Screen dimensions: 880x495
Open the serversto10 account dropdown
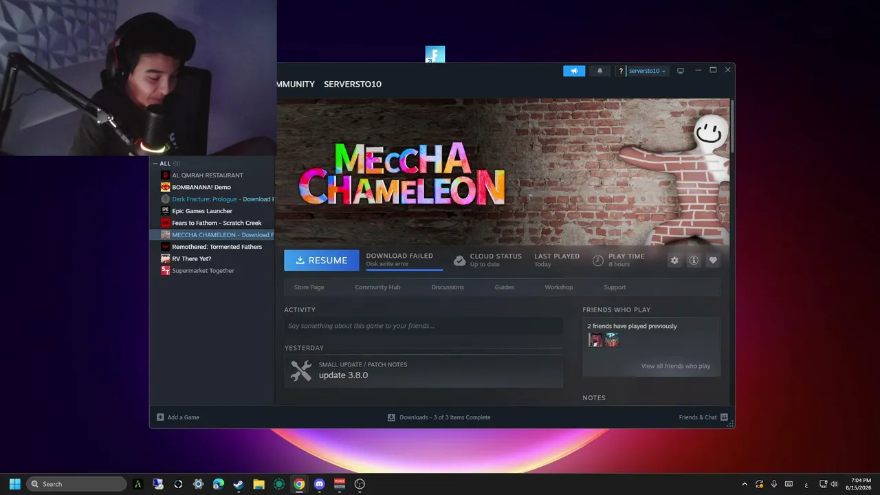[647, 71]
